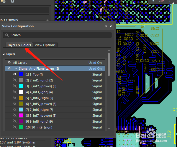Click the magnifier icon in the search box
177x147 pixels.
point(7,35)
